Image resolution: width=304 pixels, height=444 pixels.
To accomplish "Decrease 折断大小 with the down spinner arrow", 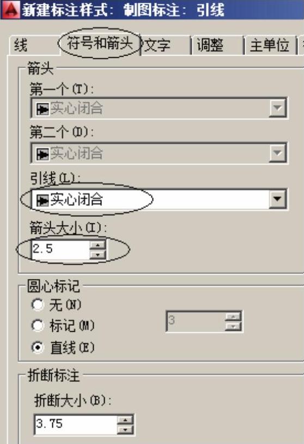I will [125, 430].
